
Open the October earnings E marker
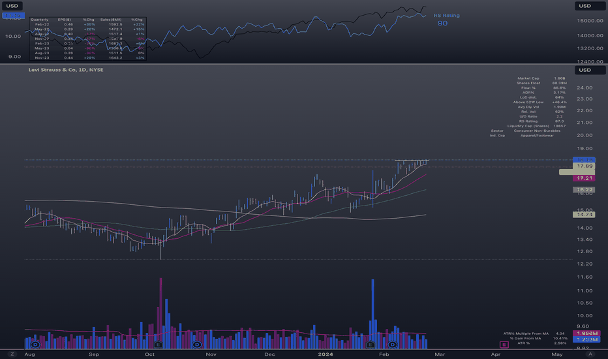pyautogui.click(x=158, y=344)
